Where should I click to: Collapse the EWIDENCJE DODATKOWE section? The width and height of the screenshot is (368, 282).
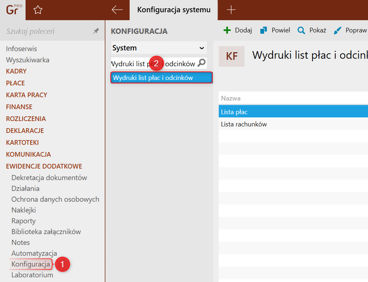(x=44, y=166)
